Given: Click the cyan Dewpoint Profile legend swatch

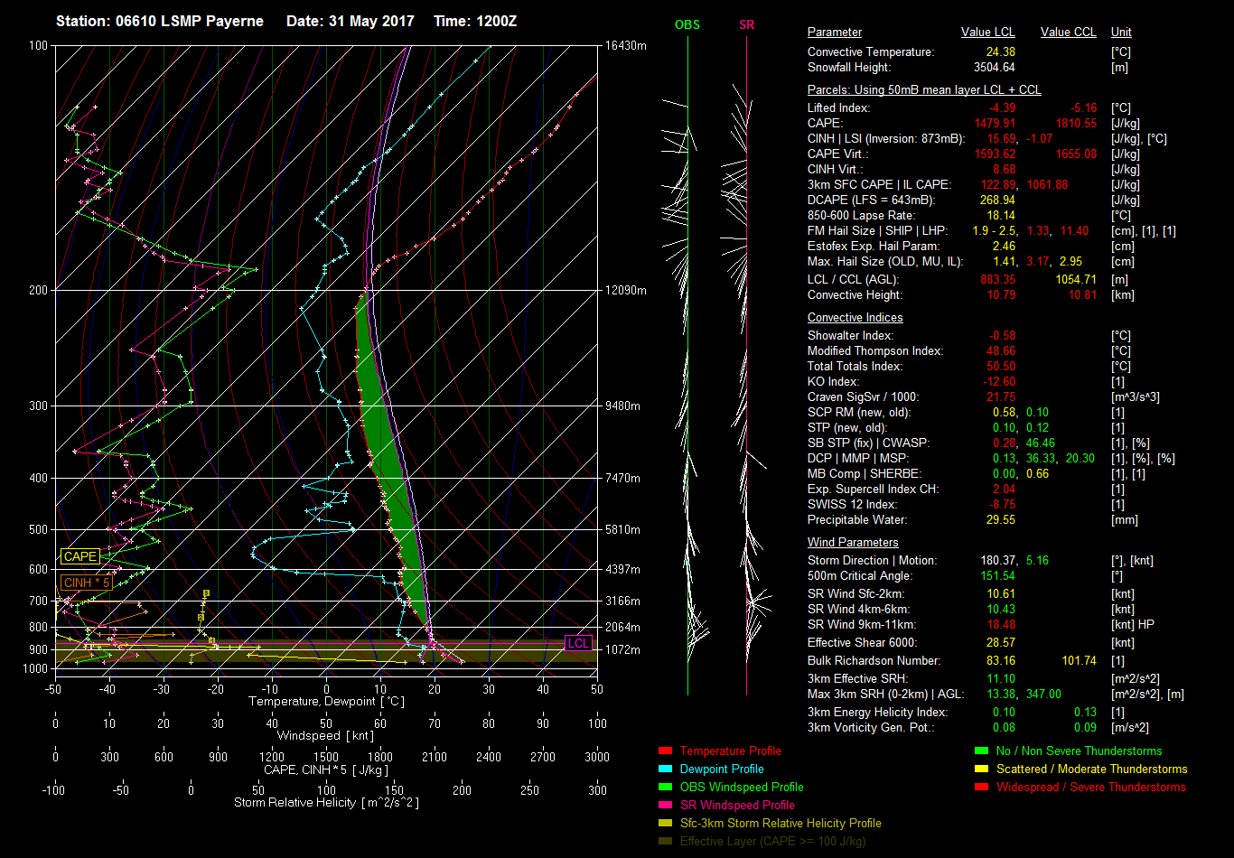Looking at the screenshot, I should coord(665,769).
